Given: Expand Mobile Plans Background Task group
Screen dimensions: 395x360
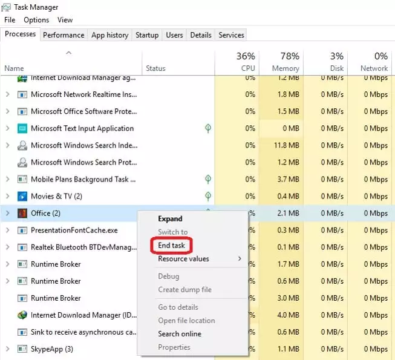Looking at the screenshot, I should [7, 179].
